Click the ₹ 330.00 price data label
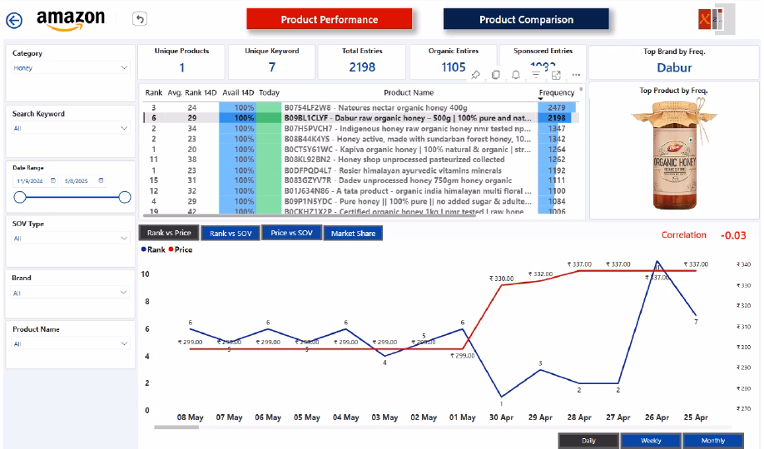 [501, 279]
